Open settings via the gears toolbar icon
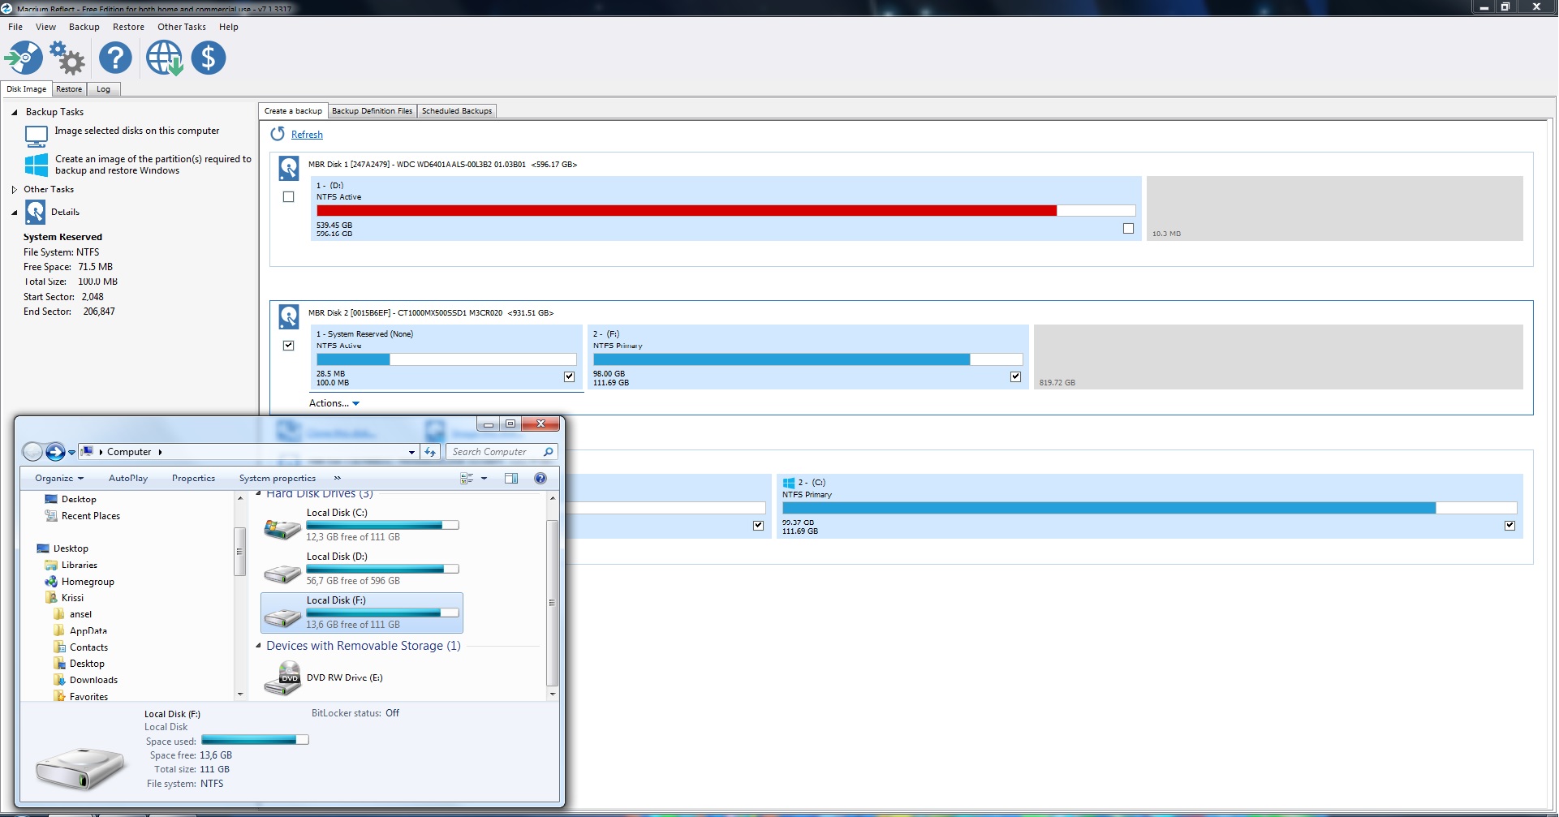This screenshot has height=817, width=1559. point(67,58)
